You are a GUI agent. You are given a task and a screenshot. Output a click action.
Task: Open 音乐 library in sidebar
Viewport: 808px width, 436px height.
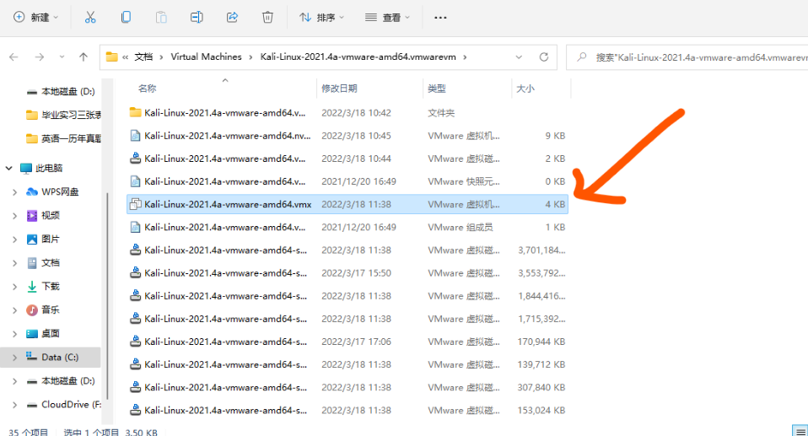click(43, 310)
